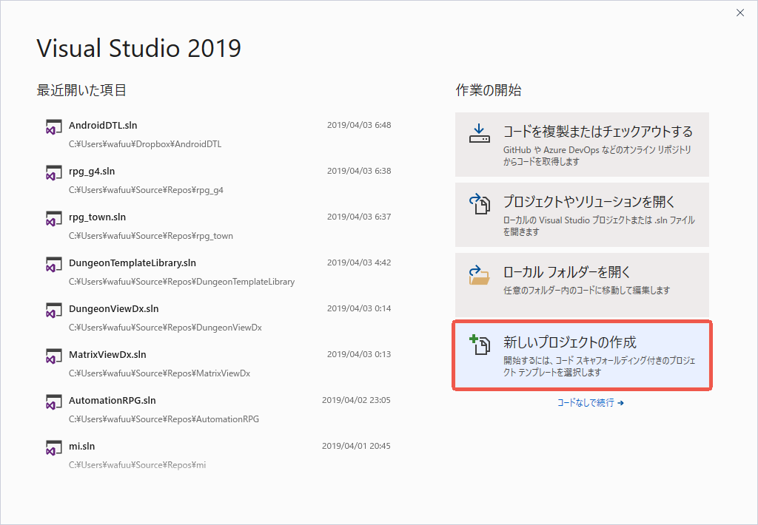Click the timestamp 2019/04/03 0:13
The width and height of the screenshot is (758, 525).
point(359,354)
